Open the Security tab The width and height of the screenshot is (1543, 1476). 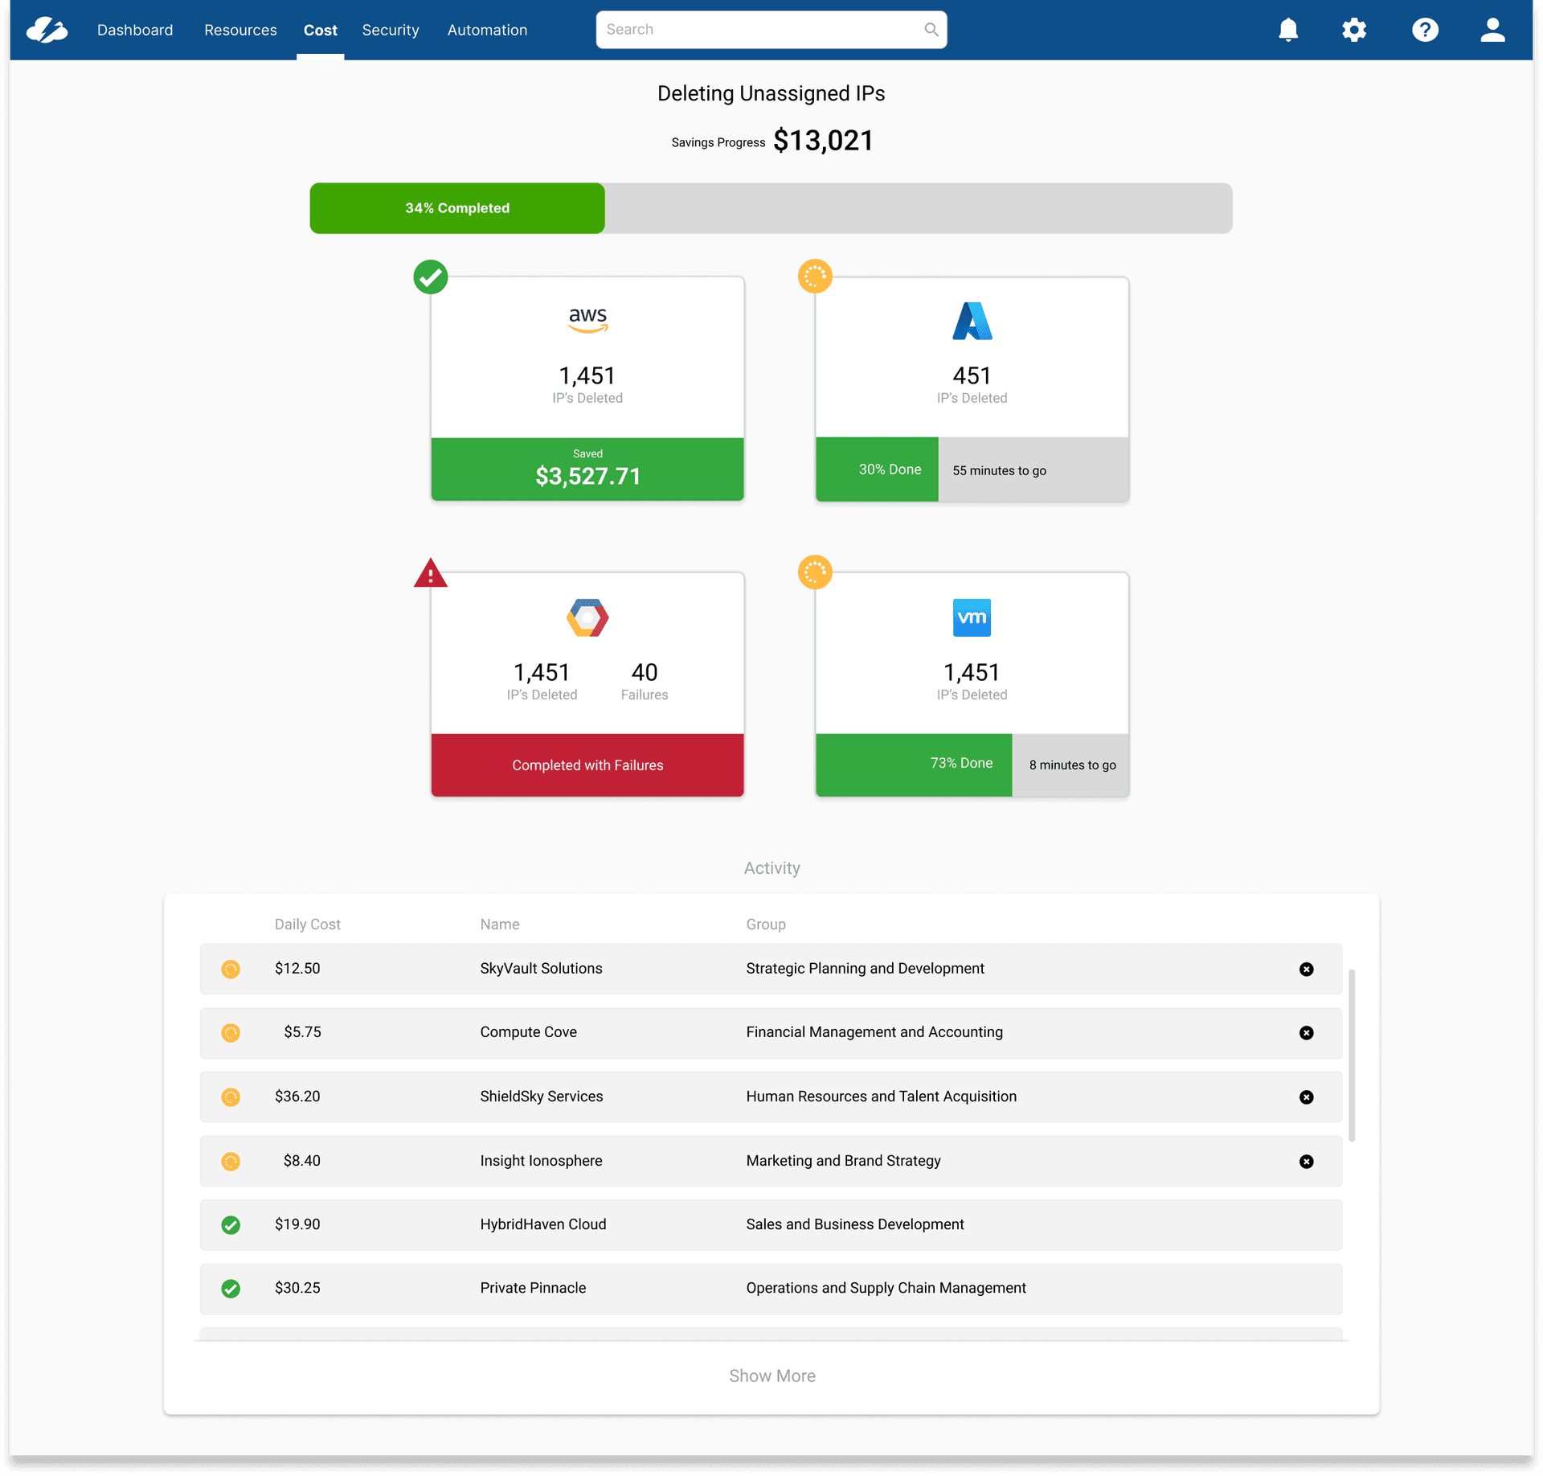coord(391,30)
